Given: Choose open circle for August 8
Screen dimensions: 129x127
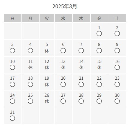Looking at the screenshot, I should (x=99, y=51).
